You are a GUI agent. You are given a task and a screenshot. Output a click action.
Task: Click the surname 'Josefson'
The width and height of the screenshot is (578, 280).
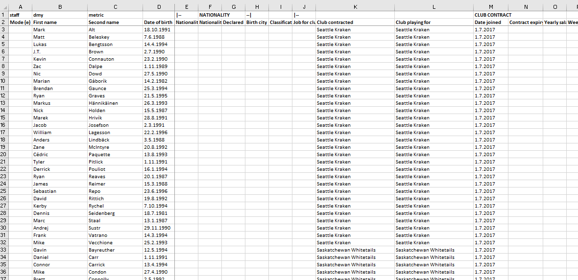click(x=98, y=125)
